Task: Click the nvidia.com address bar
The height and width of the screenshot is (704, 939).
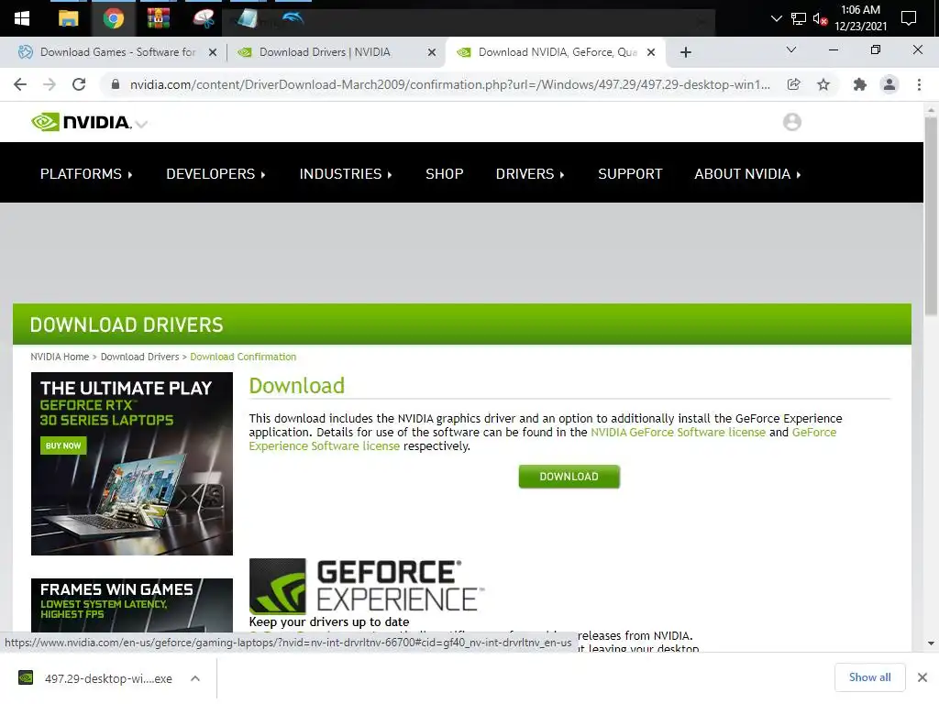Action: (x=449, y=84)
